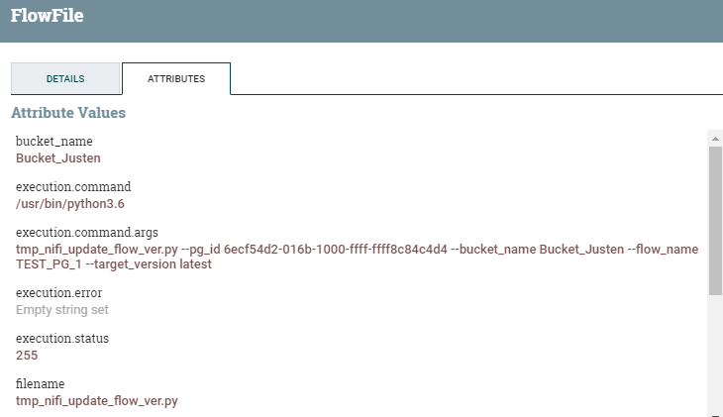Click the bucket_name attribute label

coord(53,142)
